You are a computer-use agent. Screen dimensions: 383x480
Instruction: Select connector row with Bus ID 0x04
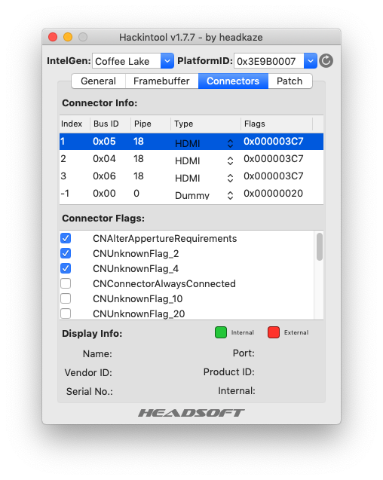[191, 159]
